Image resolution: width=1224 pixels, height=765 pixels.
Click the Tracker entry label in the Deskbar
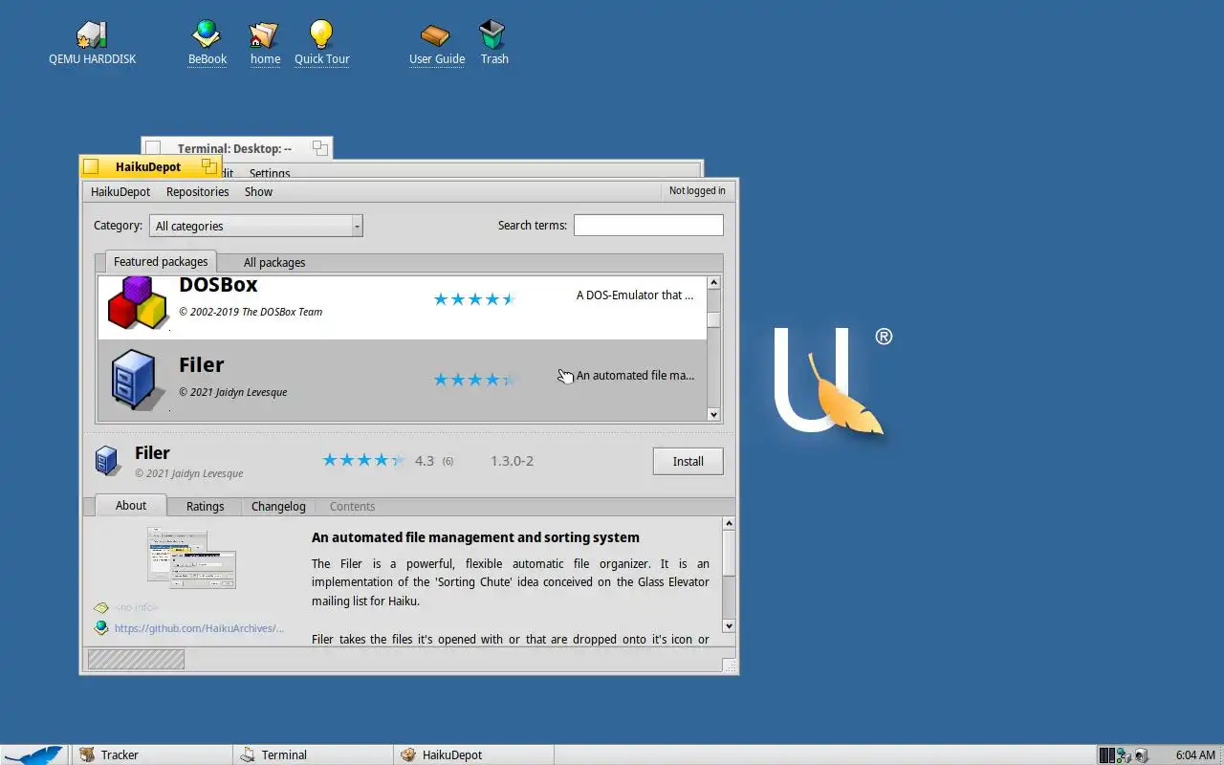[x=120, y=754]
